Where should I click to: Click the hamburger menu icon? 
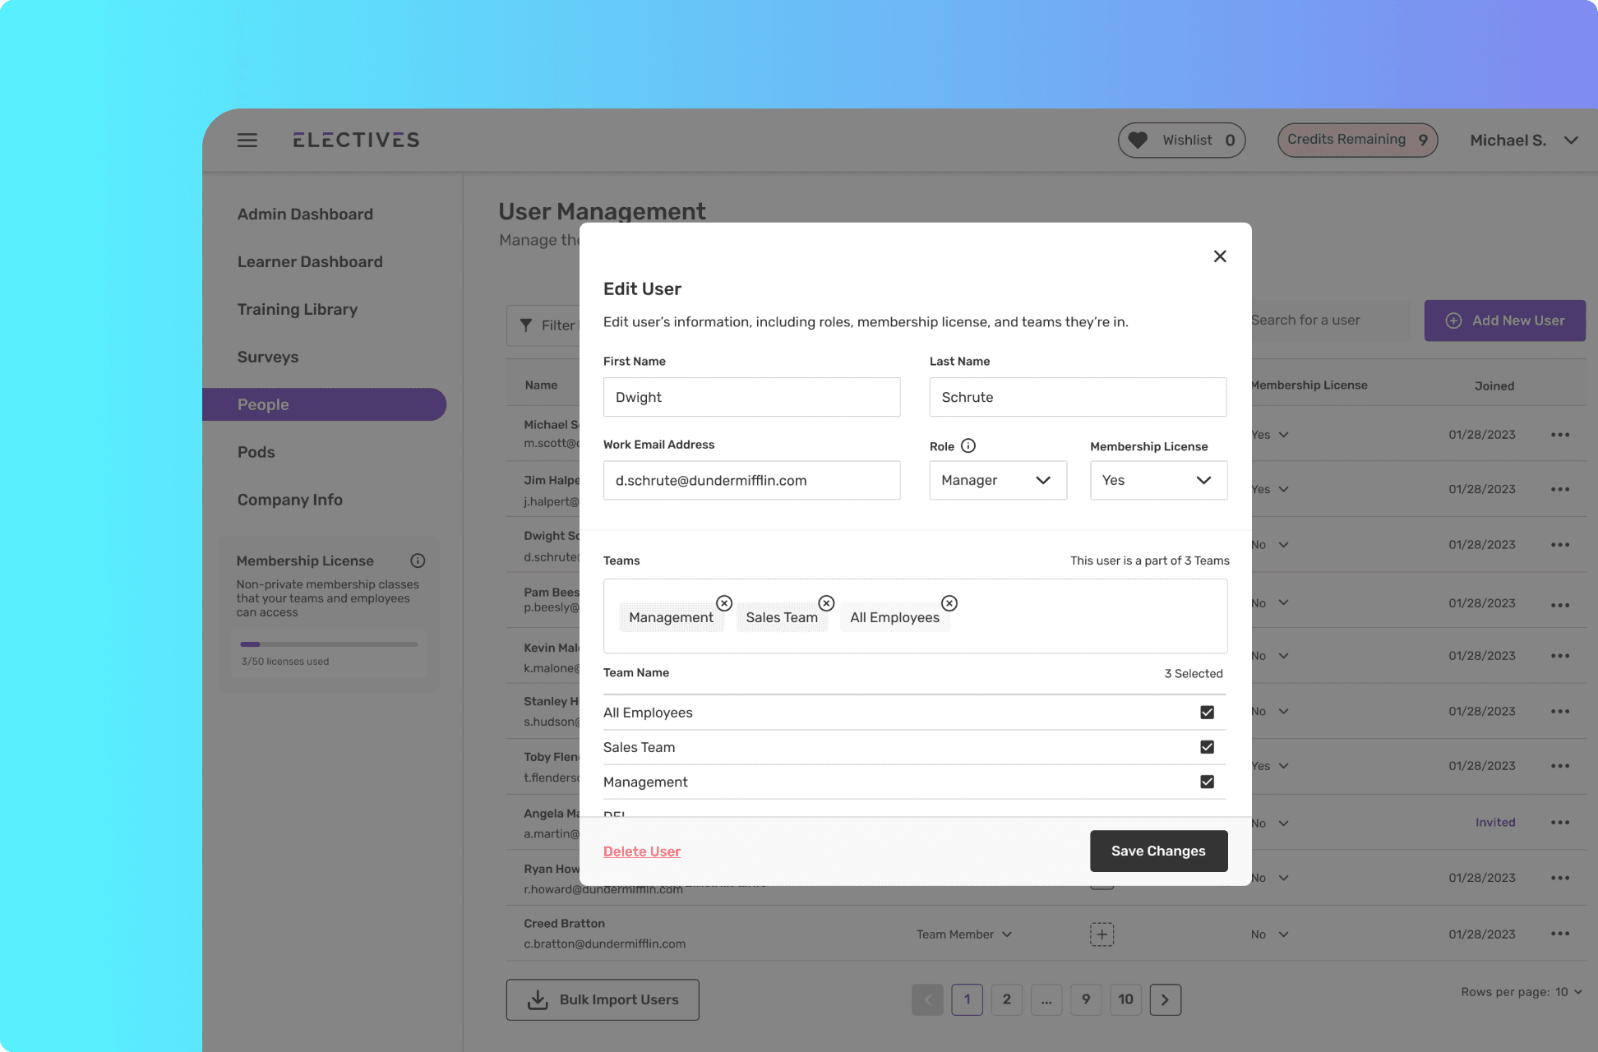pyautogui.click(x=247, y=140)
